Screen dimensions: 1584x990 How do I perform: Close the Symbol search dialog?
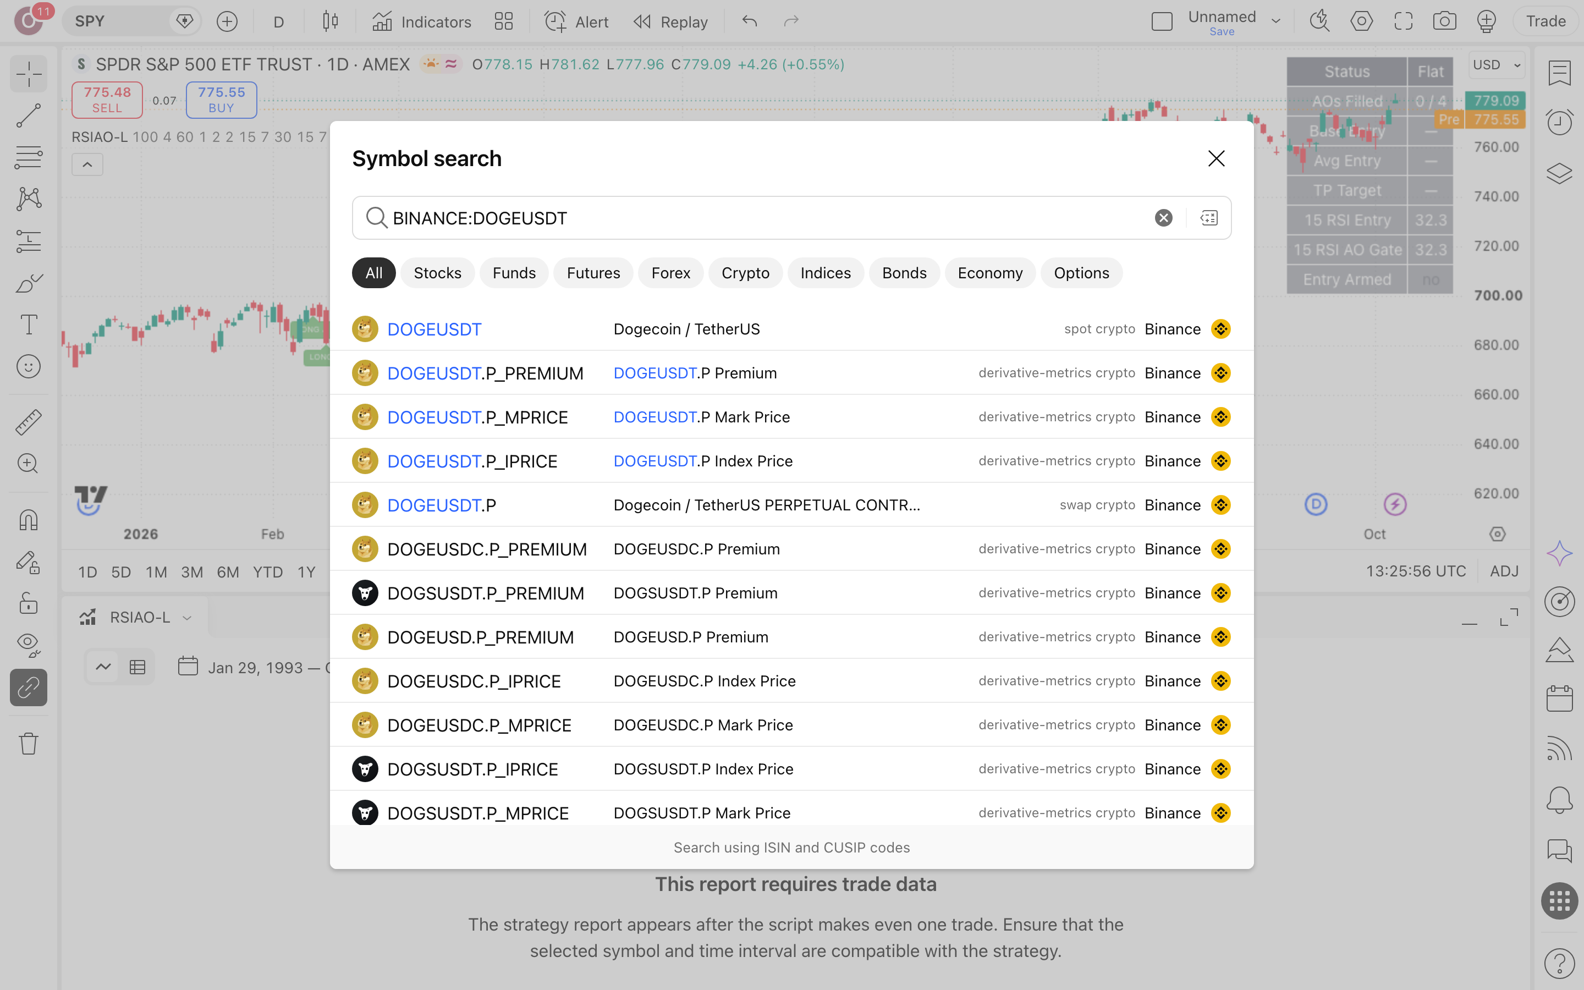(1216, 158)
